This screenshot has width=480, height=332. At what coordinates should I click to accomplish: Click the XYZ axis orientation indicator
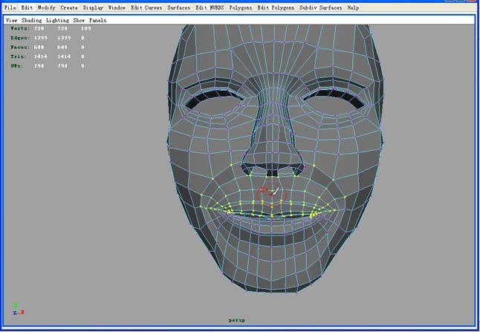click(19, 310)
